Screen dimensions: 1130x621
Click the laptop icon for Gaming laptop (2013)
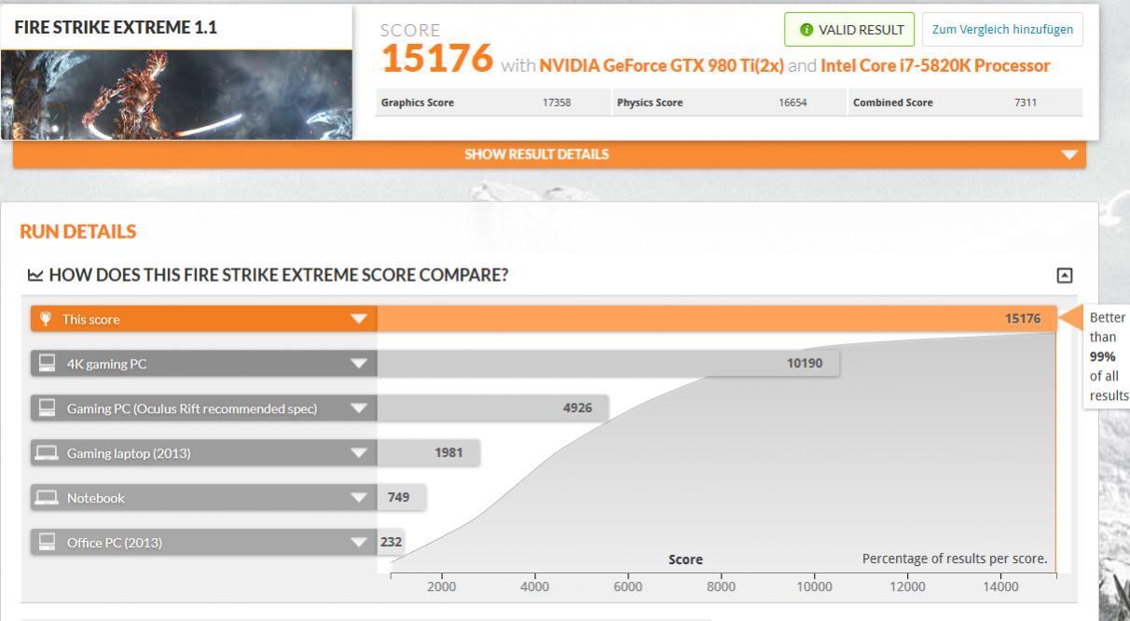click(47, 453)
